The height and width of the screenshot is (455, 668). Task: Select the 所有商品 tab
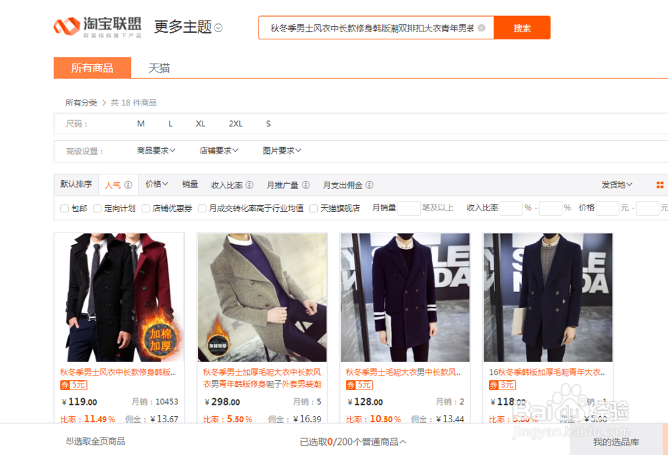[92, 67]
